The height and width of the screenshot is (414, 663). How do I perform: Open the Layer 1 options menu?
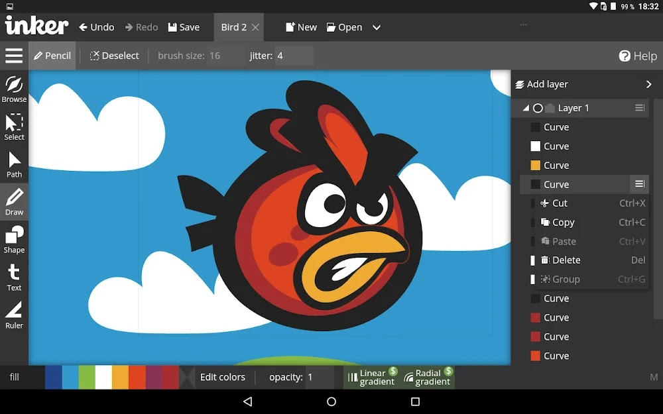point(640,108)
